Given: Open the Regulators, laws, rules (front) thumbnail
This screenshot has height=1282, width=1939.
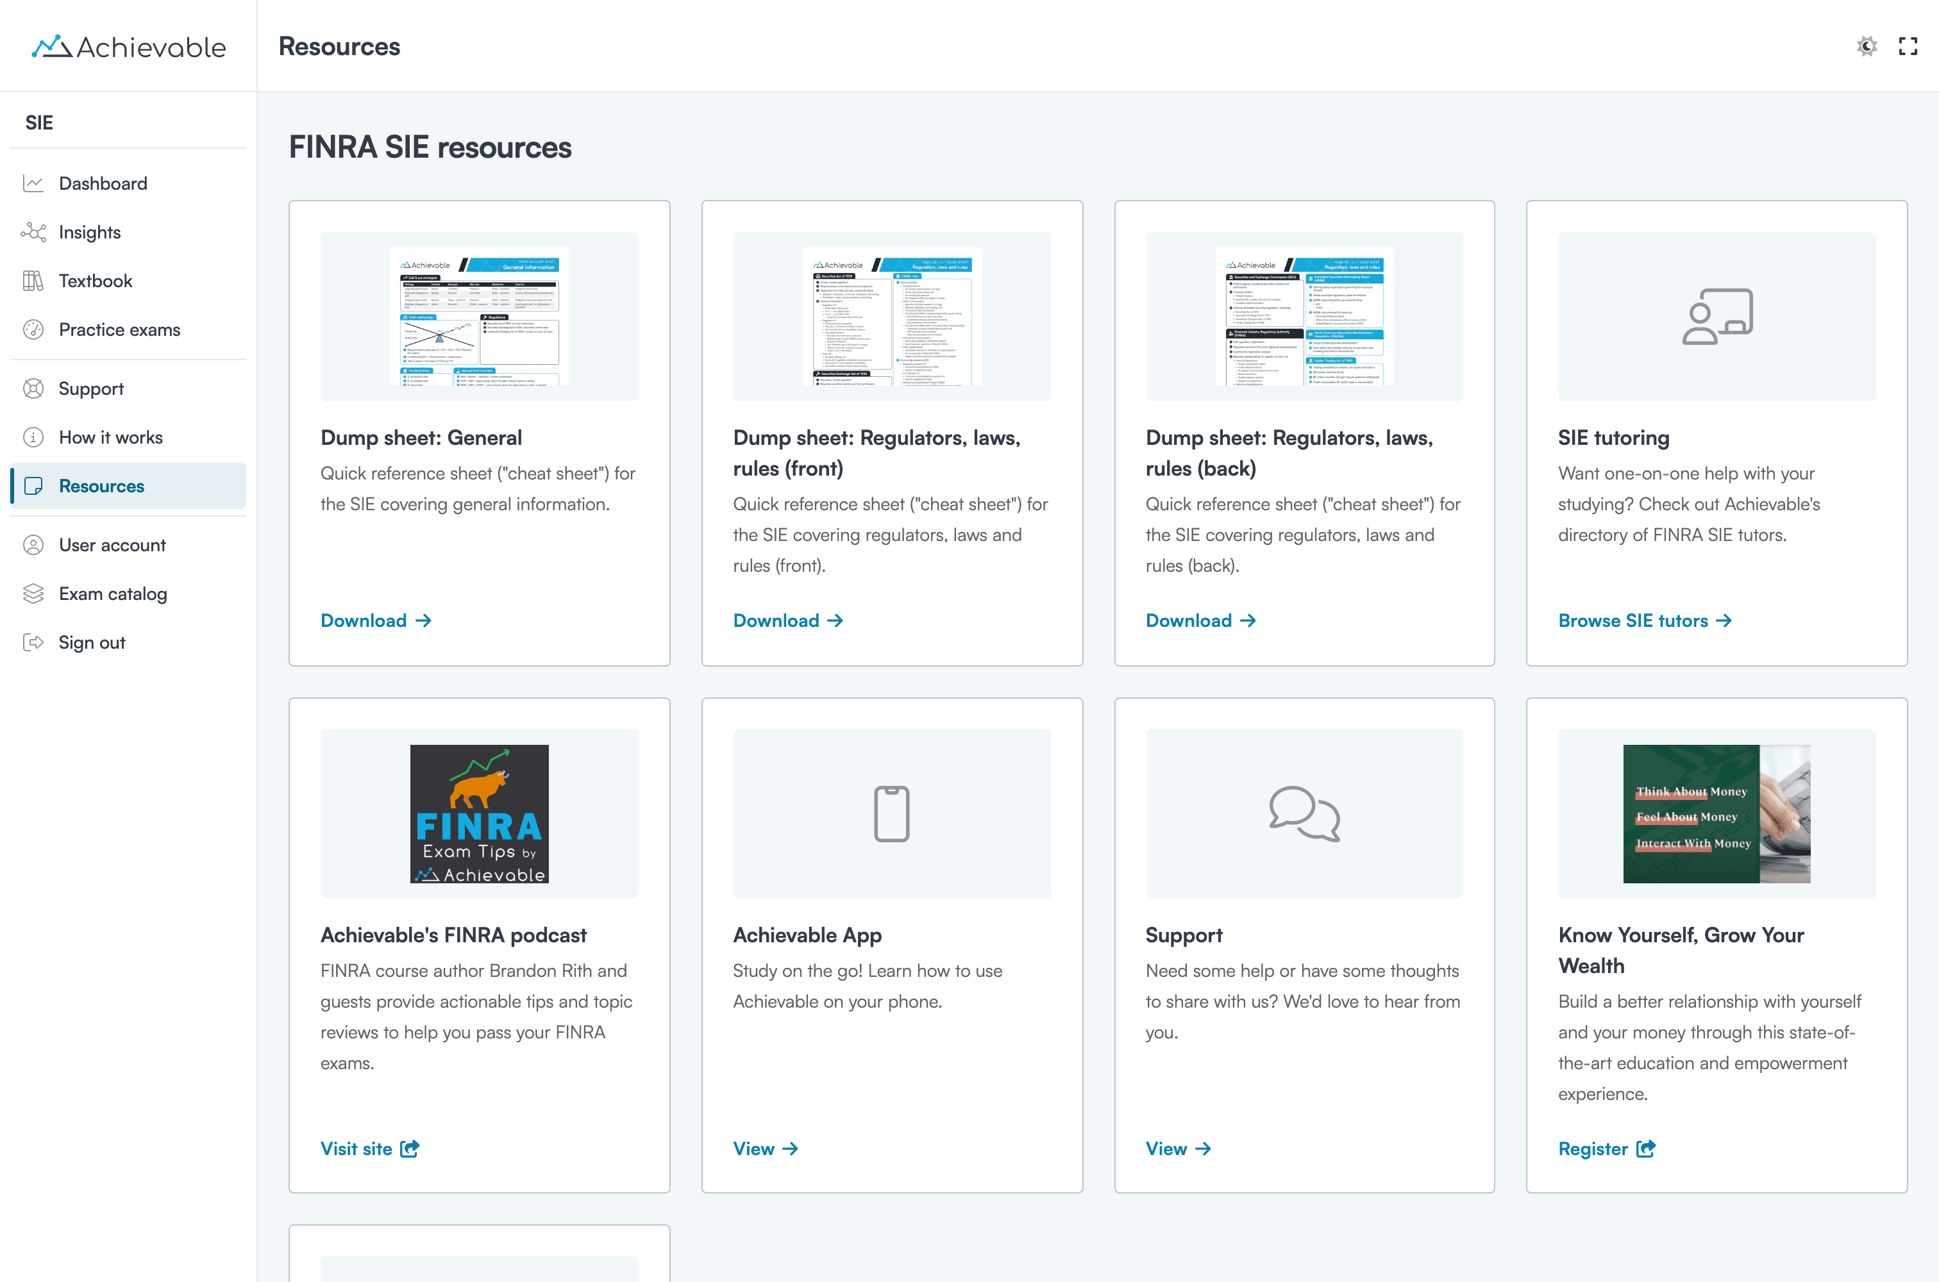Looking at the screenshot, I should point(892,317).
